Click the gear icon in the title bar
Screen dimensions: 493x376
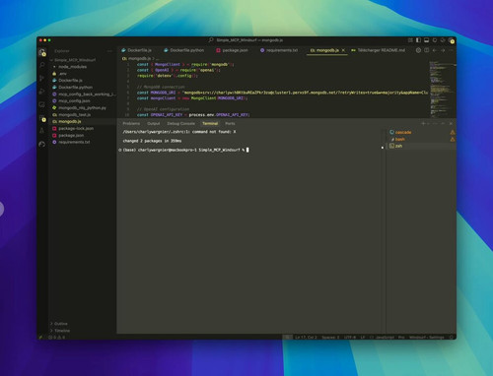[443, 40]
